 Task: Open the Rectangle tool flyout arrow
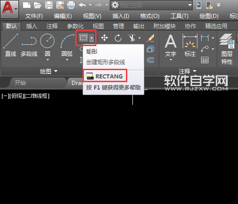[92, 38]
